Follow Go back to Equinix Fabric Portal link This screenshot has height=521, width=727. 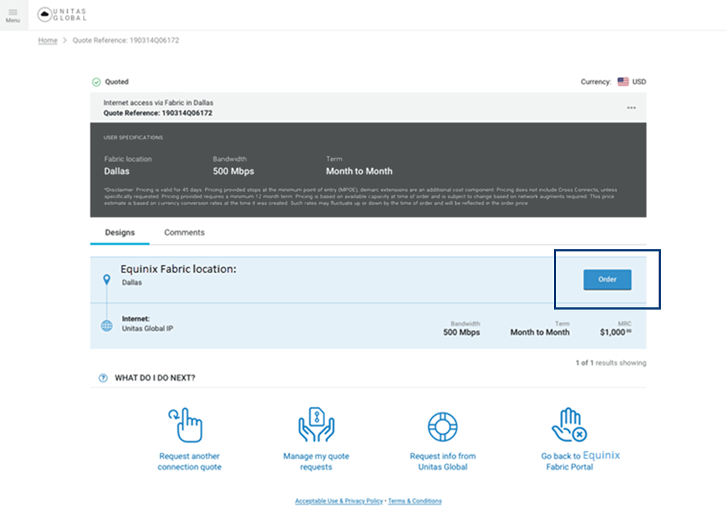point(580,461)
